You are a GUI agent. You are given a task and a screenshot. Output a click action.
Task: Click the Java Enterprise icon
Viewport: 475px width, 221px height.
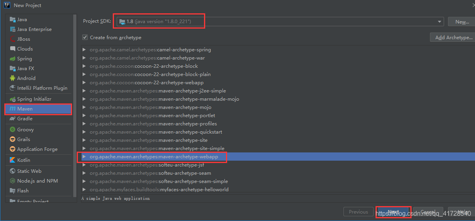coord(13,29)
